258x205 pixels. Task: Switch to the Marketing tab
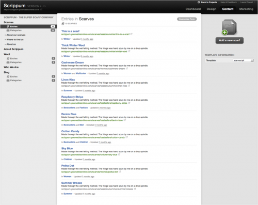(x=246, y=9)
